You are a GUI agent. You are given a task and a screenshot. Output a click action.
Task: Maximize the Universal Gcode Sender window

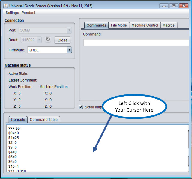174,6
